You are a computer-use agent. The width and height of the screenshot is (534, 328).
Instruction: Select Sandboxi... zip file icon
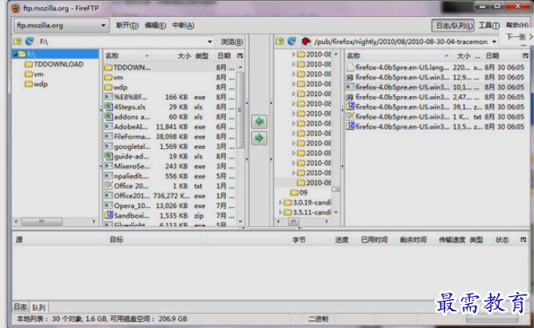[x=108, y=215]
